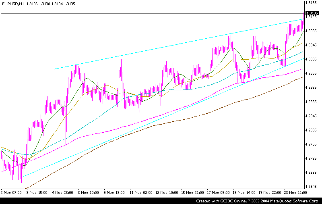Viewport: 322px width, 204px height.
Task: Click the 1.2805 price axis label
Action: point(312,130)
